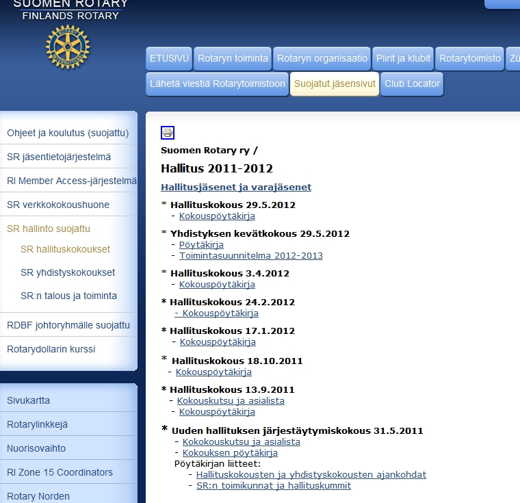520x503 pixels.
Task: Select the Rotaryn organisaatio tab
Action: 322,58
